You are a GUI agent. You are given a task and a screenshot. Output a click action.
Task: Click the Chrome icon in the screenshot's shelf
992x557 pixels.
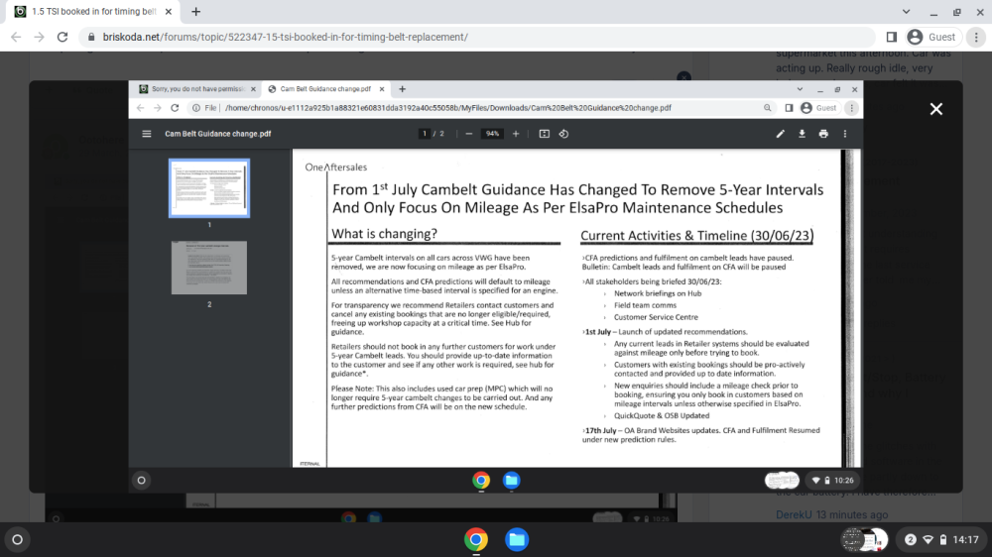point(481,481)
